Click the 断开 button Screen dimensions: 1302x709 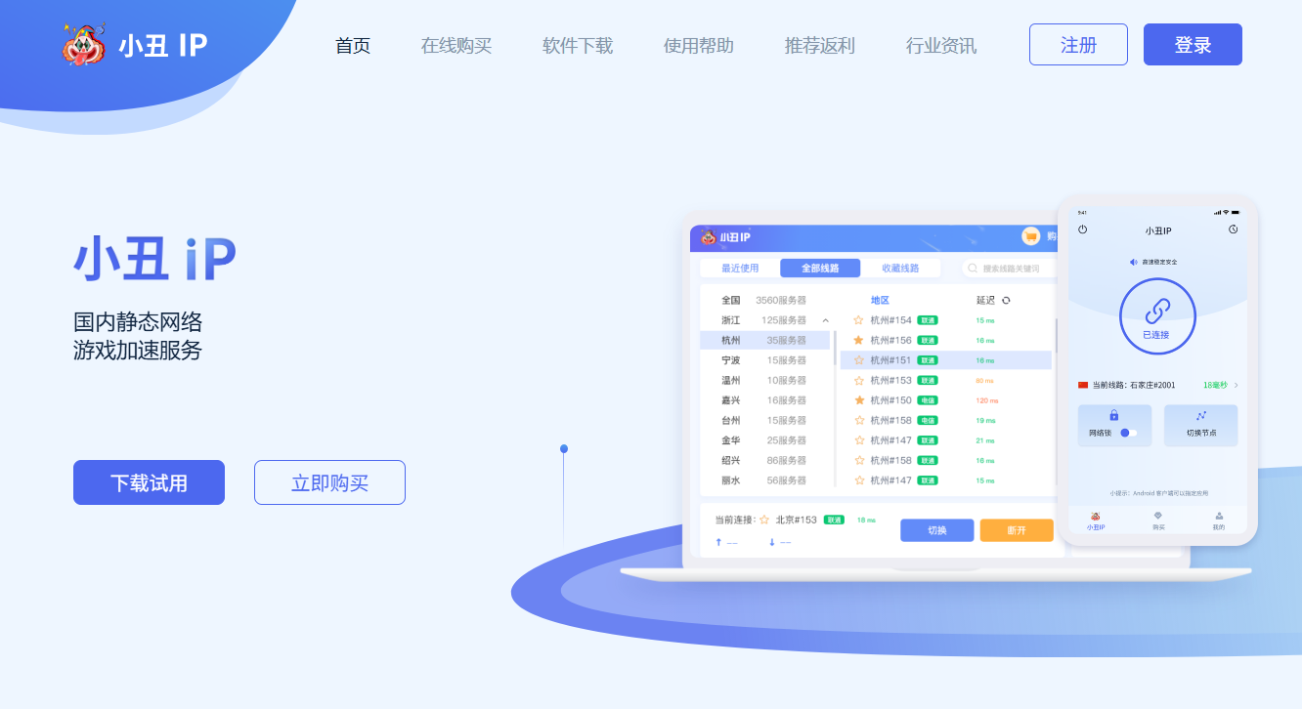(1017, 530)
